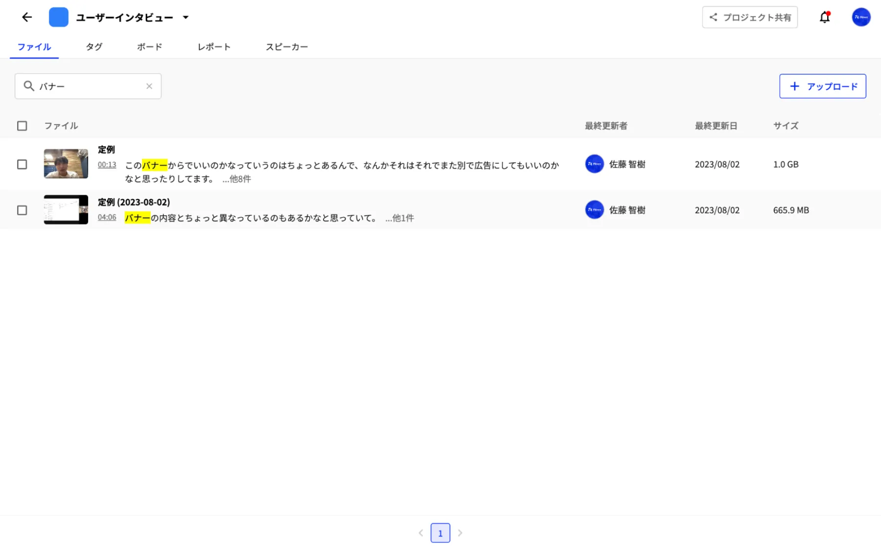The height and width of the screenshot is (550, 881).
Task: Open the 定例 video thumbnail
Action: coord(66,164)
